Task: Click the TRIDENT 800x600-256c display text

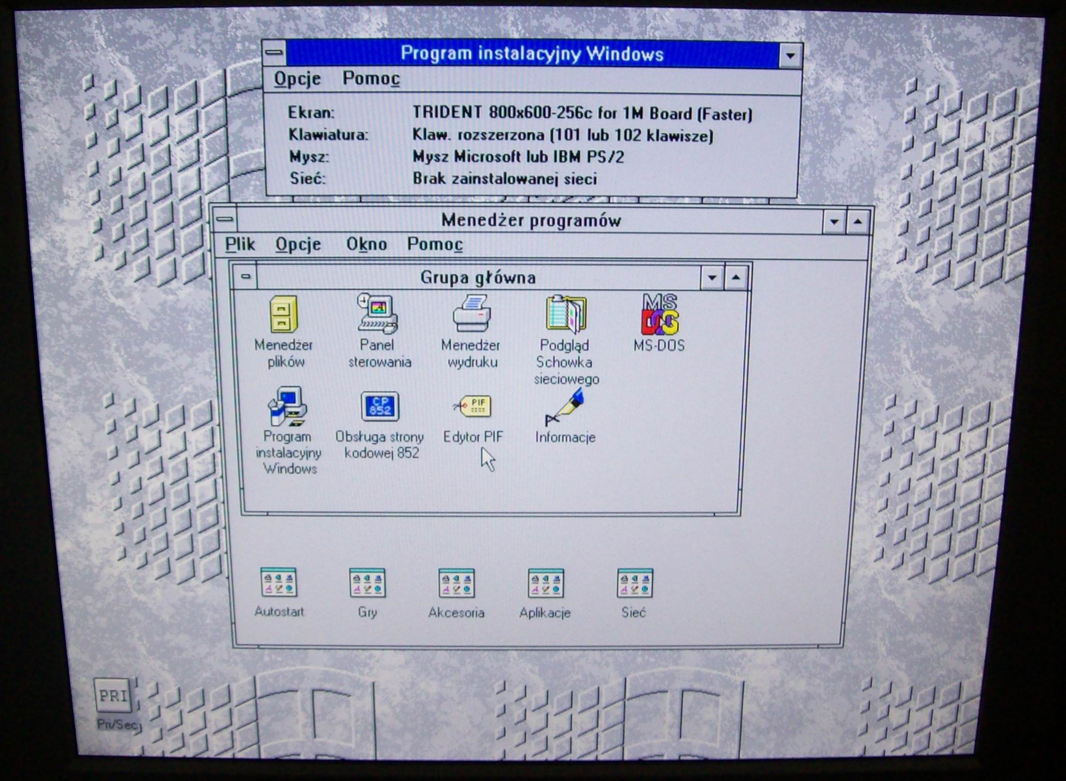Action: (582, 113)
